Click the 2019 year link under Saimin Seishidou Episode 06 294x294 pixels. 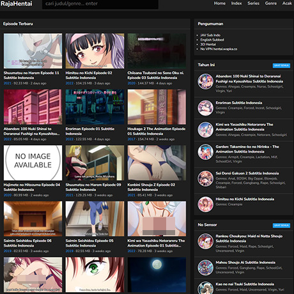tap(8, 251)
